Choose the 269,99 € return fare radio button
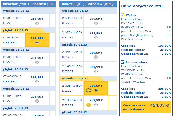The image size is (173, 116). [96, 105]
